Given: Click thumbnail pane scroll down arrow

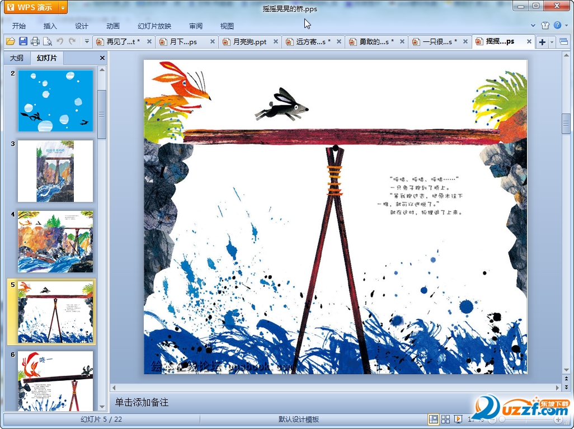Looking at the screenshot, I should click(x=102, y=407).
